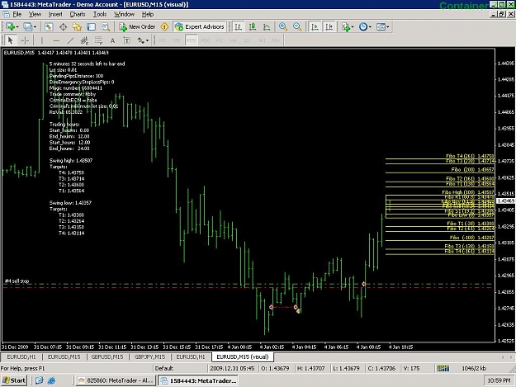
Task: Open the Profiles icon
Action: tap(27, 26)
